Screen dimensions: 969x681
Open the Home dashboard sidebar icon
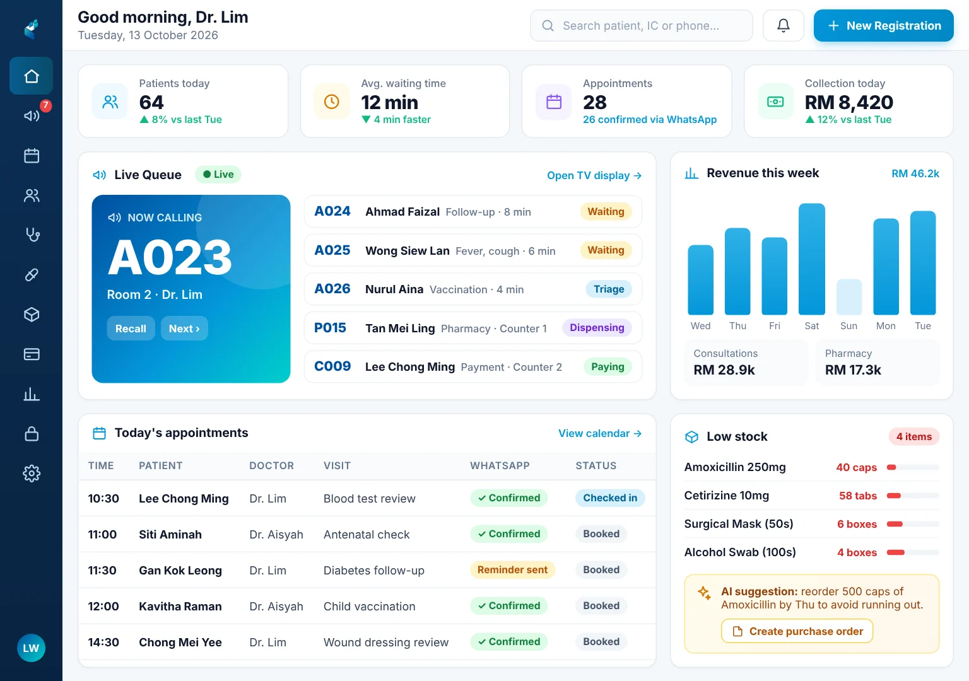tap(32, 76)
